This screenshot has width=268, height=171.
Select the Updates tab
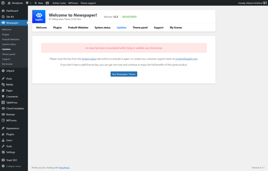pyautogui.click(x=121, y=28)
